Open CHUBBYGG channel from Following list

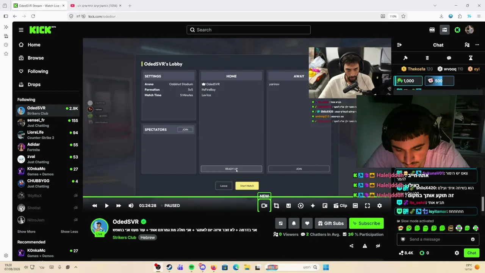point(48,183)
